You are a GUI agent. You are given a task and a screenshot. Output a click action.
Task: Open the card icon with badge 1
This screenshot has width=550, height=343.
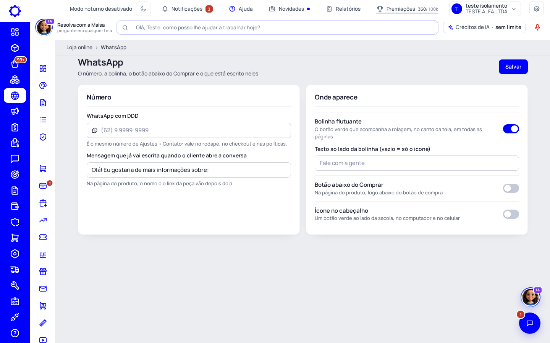(x=43, y=186)
